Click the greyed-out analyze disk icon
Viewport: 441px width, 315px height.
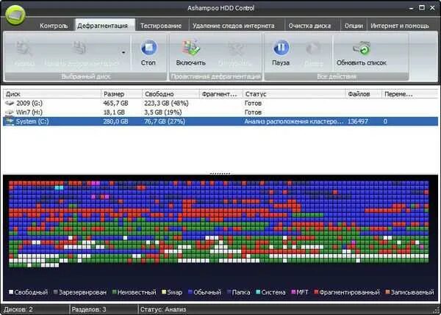click(24, 48)
